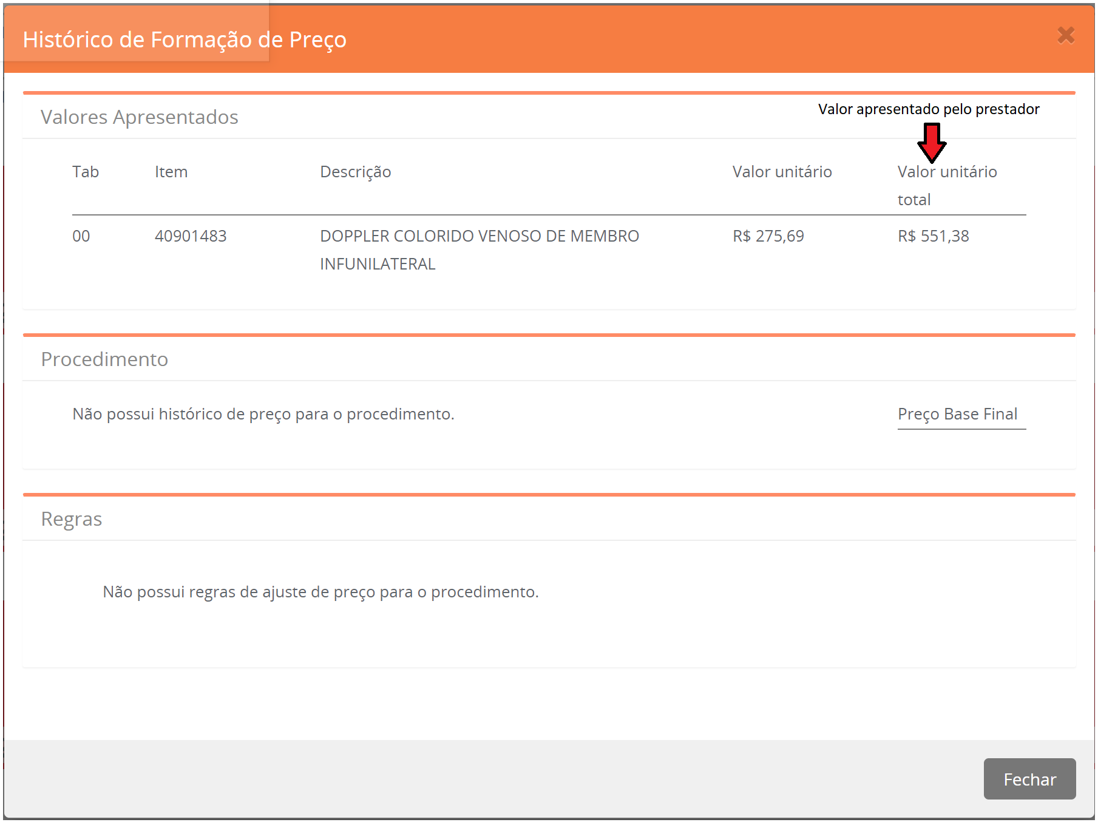Click the Preço Base Final column header
Image resolution: width=1098 pixels, height=825 pixels.
pyautogui.click(x=957, y=414)
